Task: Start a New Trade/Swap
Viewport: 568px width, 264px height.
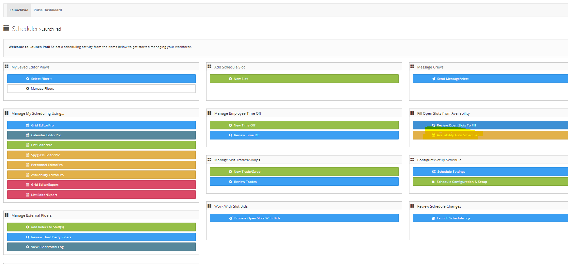Action: click(x=304, y=172)
